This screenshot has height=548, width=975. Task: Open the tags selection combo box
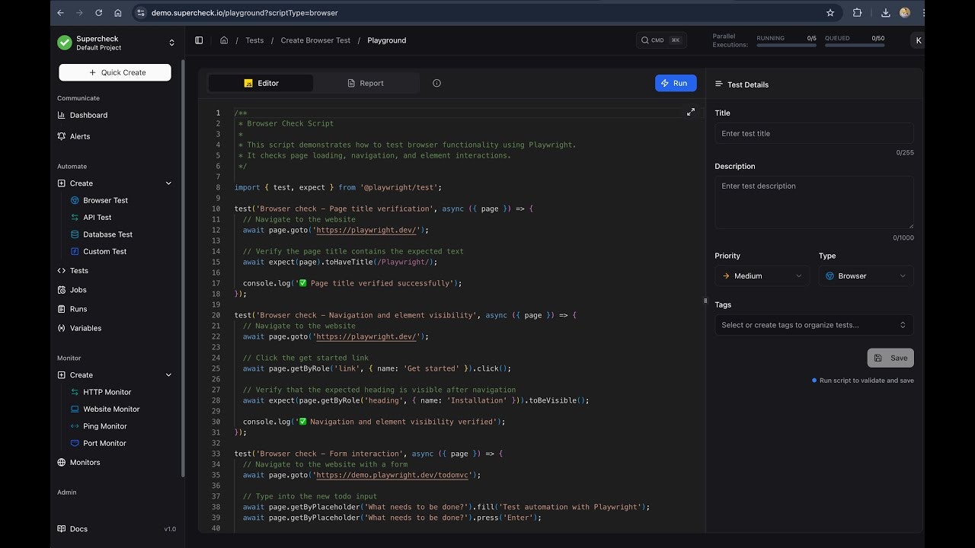(x=814, y=325)
